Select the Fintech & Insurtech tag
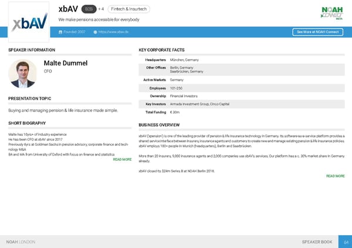The height and width of the screenshot is (248, 352). pyautogui.click(x=129, y=9)
